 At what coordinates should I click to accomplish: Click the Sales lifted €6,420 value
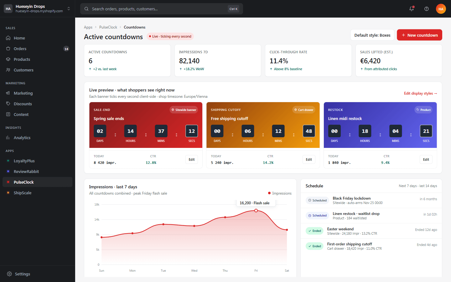(x=370, y=61)
